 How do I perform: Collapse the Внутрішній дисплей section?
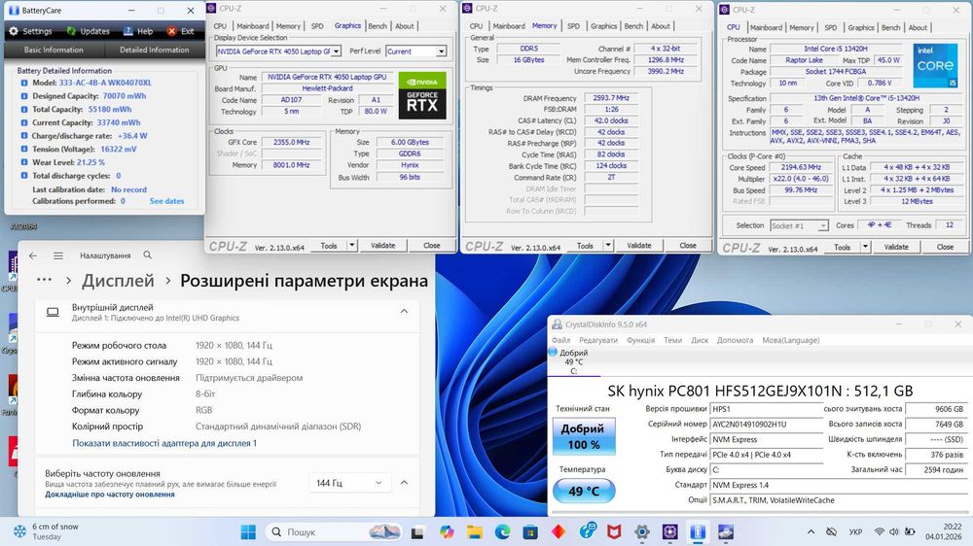pyautogui.click(x=404, y=311)
